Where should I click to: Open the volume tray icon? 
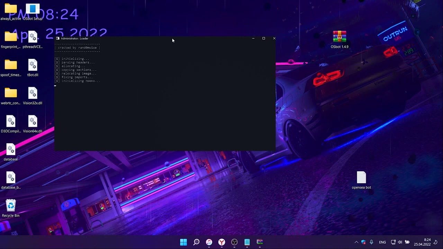400,242
